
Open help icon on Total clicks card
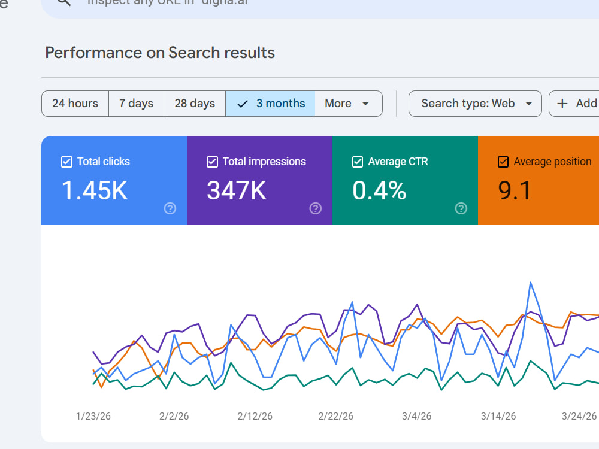click(x=170, y=208)
